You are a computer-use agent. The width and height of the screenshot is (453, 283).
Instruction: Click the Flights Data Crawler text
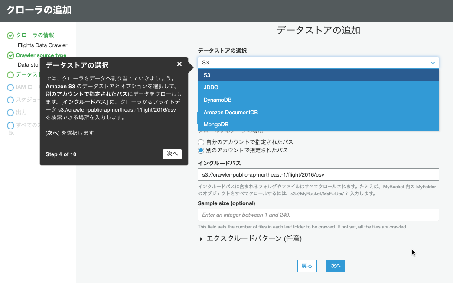[42, 45]
